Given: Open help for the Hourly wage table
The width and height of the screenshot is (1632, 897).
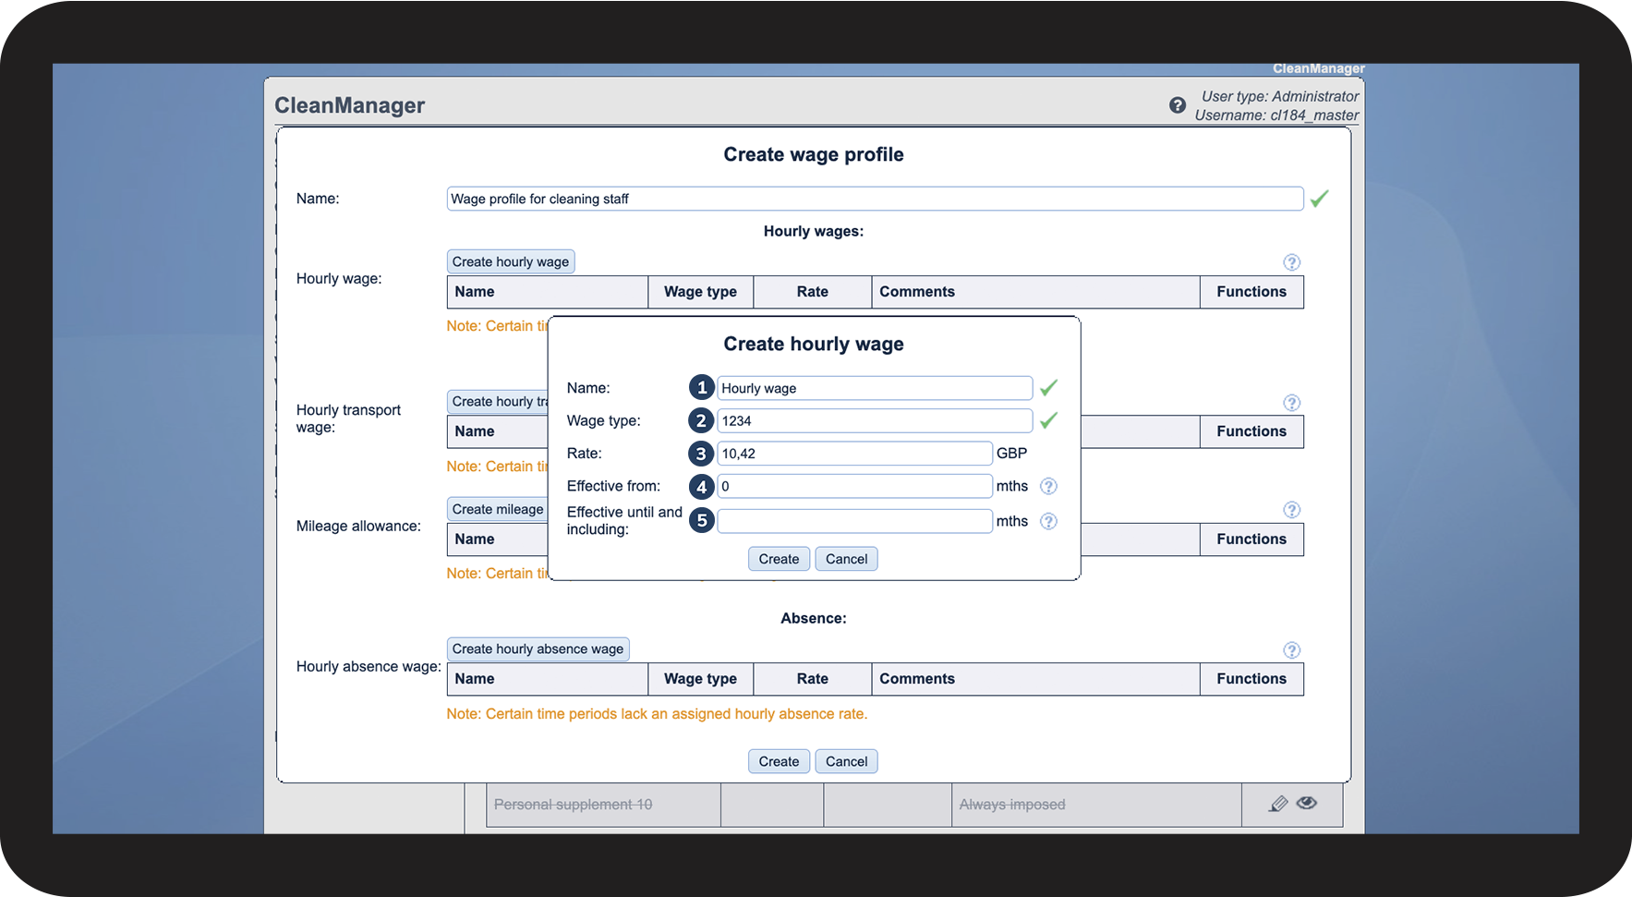Looking at the screenshot, I should 1291,262.
